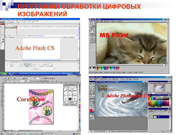Click the zoom percentage field in Photoshop status bar
This screenshot has height=135, width=180.
[x=91, y=131]
